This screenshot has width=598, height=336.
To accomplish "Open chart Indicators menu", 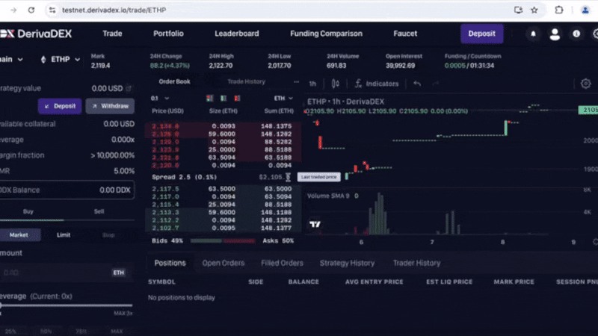I will (377, 84).
